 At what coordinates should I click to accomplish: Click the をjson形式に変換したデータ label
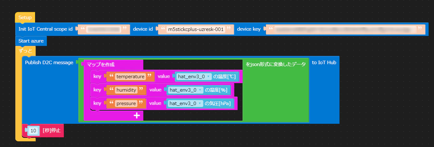point(276,64)
